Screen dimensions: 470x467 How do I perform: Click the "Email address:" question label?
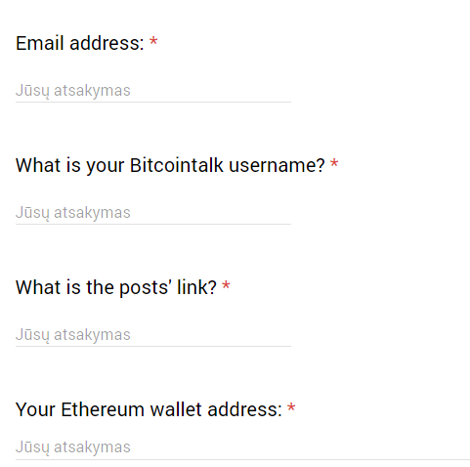pyautogui.click(x=80, y=43)
